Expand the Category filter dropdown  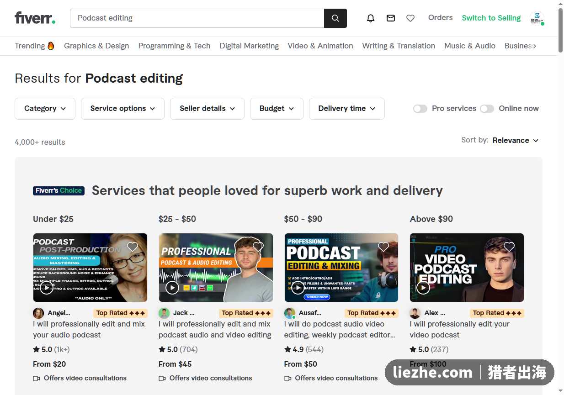[45, 109]
